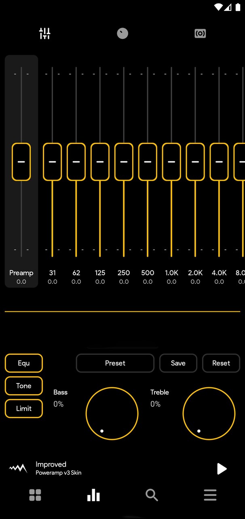The image size is (245, 519).
Task: Toggle the Tone button
Action: coord(24,386)
